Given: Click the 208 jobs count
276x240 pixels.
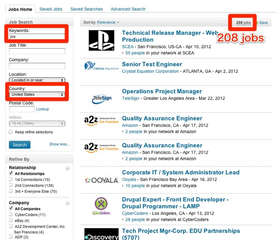Looking at the screenshot, I should click(244, 22).
